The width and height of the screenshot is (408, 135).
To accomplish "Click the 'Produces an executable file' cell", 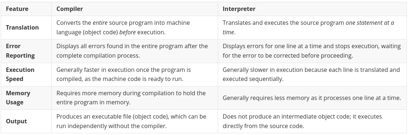I will click(135, 121).
